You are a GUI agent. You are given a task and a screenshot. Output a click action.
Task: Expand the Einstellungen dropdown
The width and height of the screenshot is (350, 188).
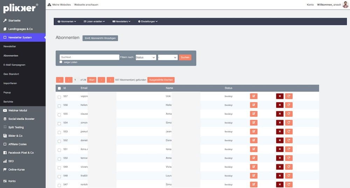(x=148, y=21)
